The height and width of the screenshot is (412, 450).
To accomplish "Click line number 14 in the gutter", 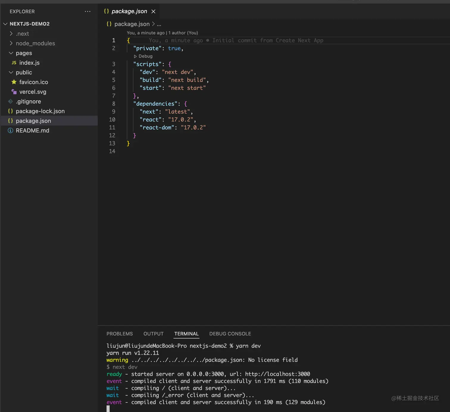I will [x=112, y=151].
